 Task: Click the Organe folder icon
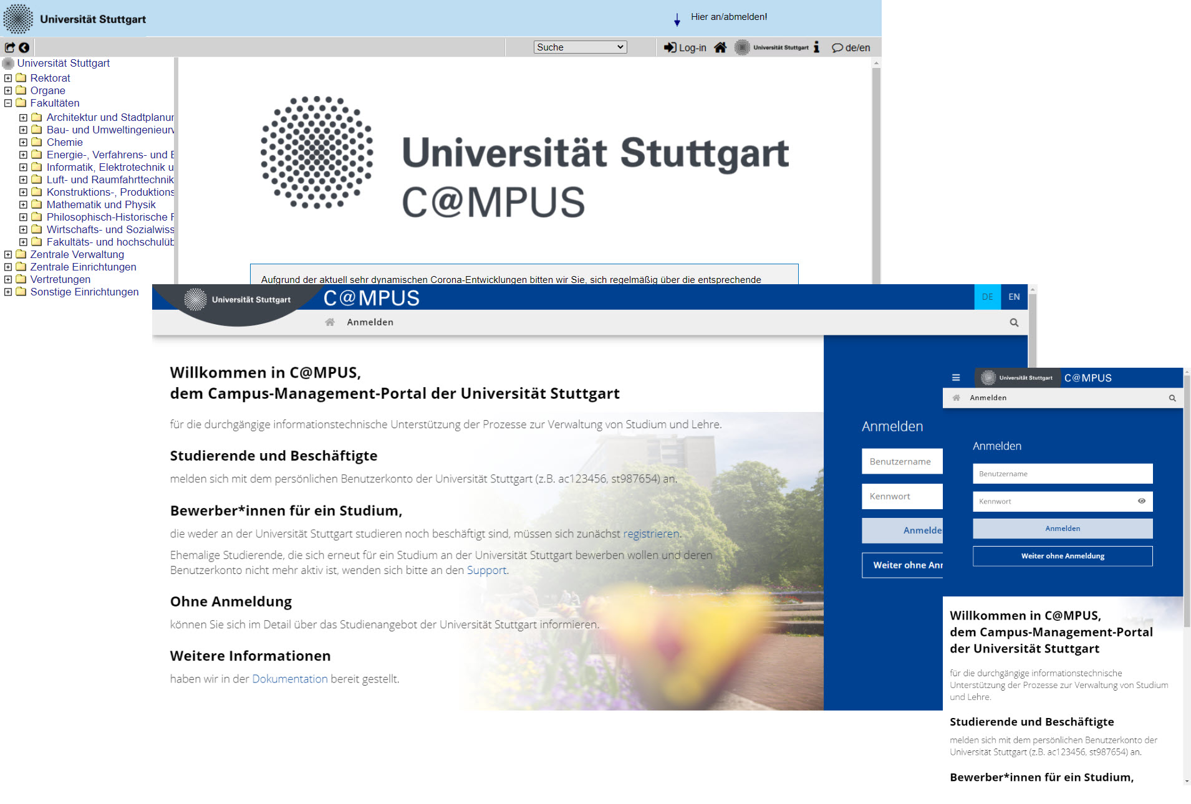21,90
